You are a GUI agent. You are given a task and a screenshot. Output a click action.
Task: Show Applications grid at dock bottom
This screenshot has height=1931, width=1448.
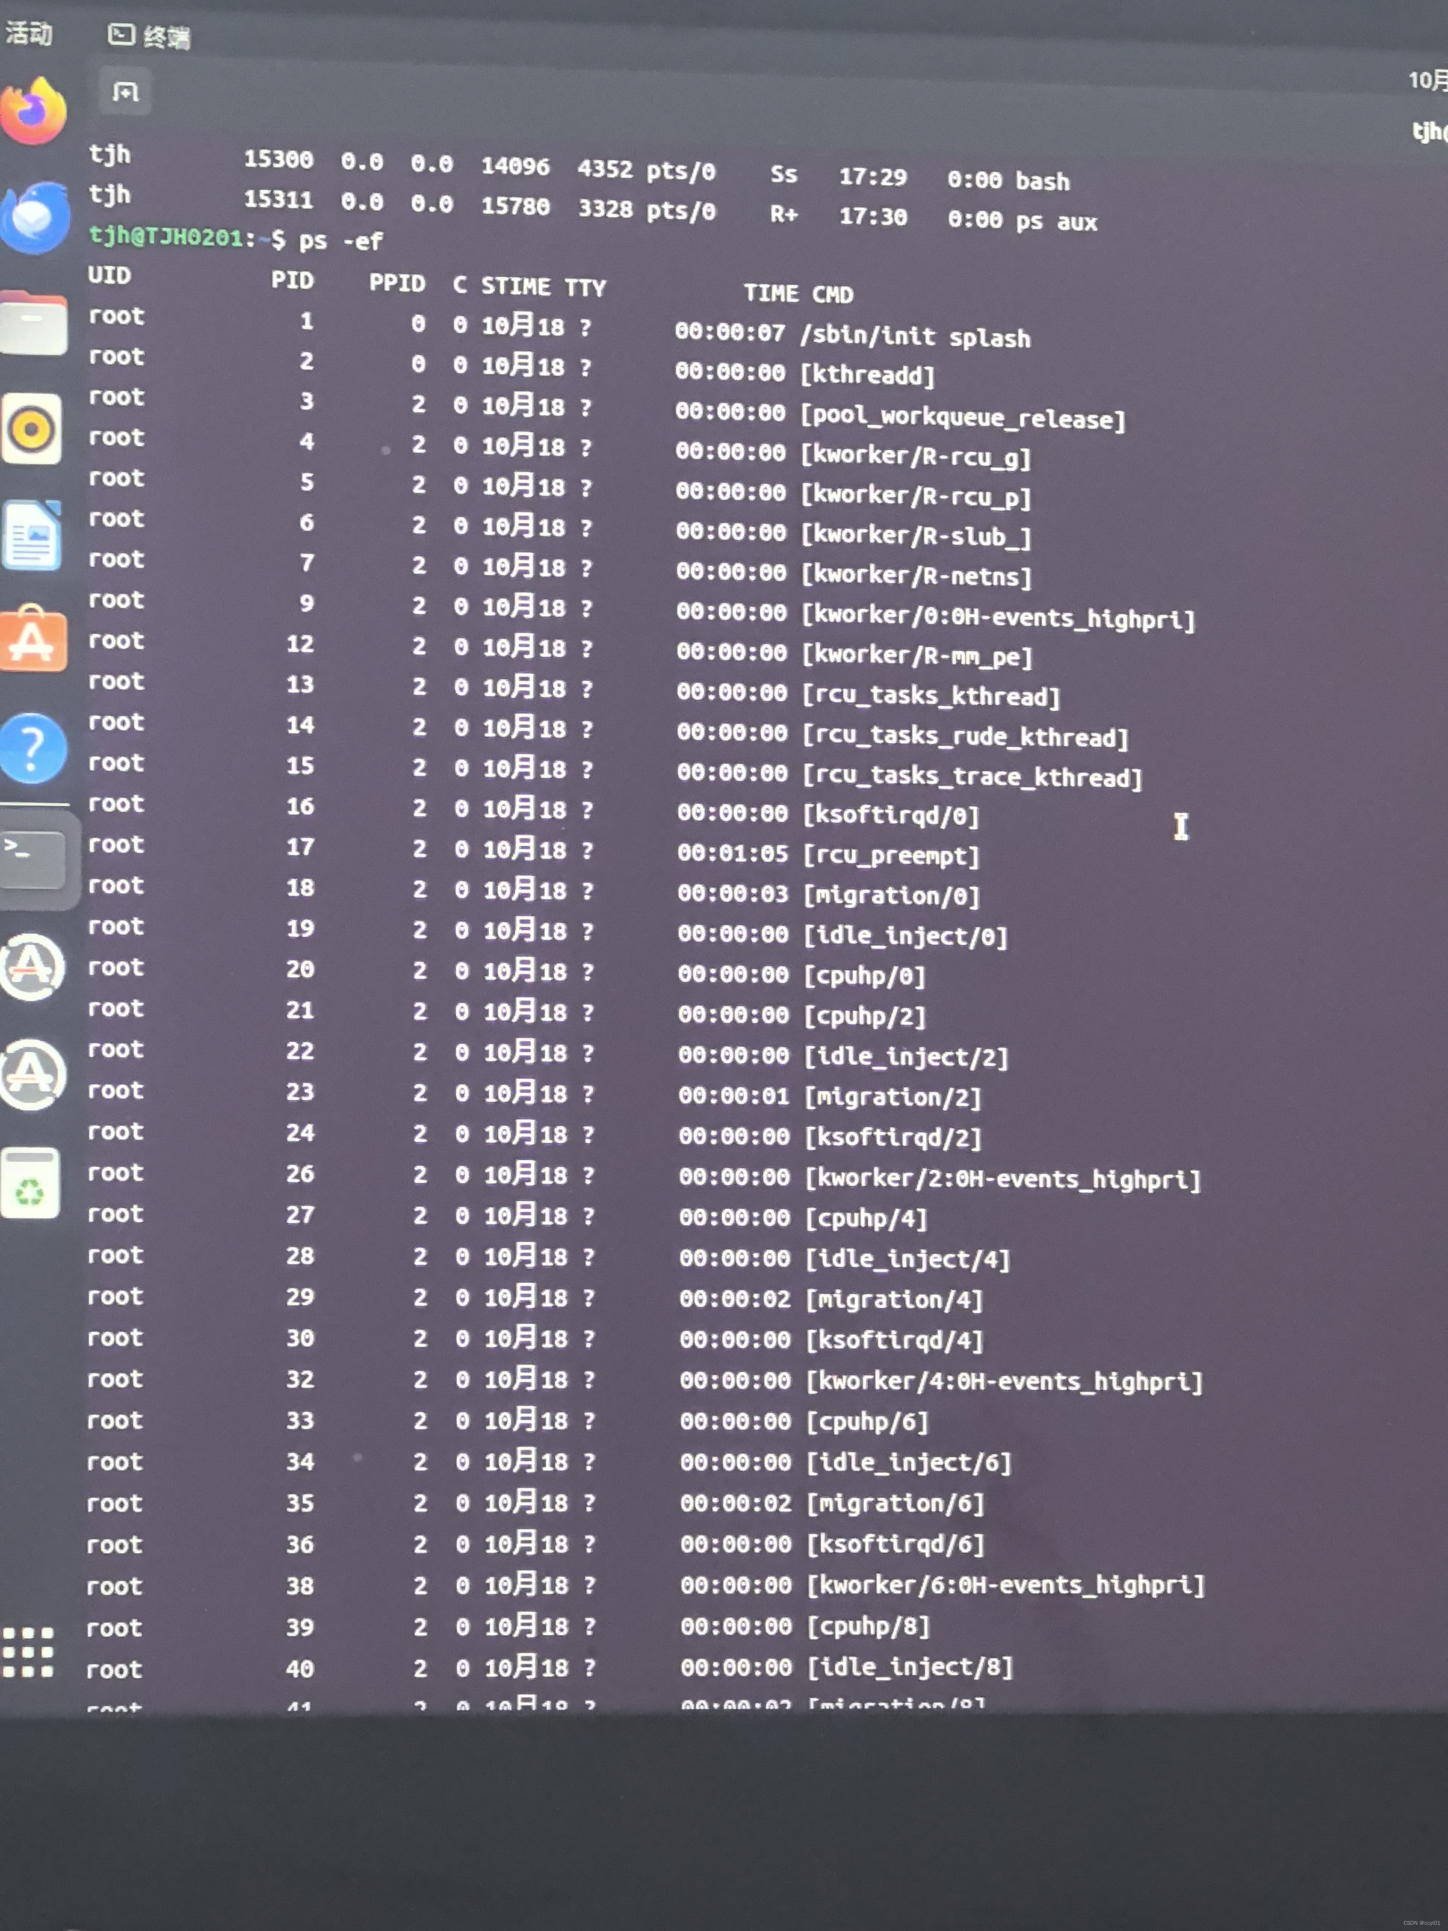click(28, 1651)
